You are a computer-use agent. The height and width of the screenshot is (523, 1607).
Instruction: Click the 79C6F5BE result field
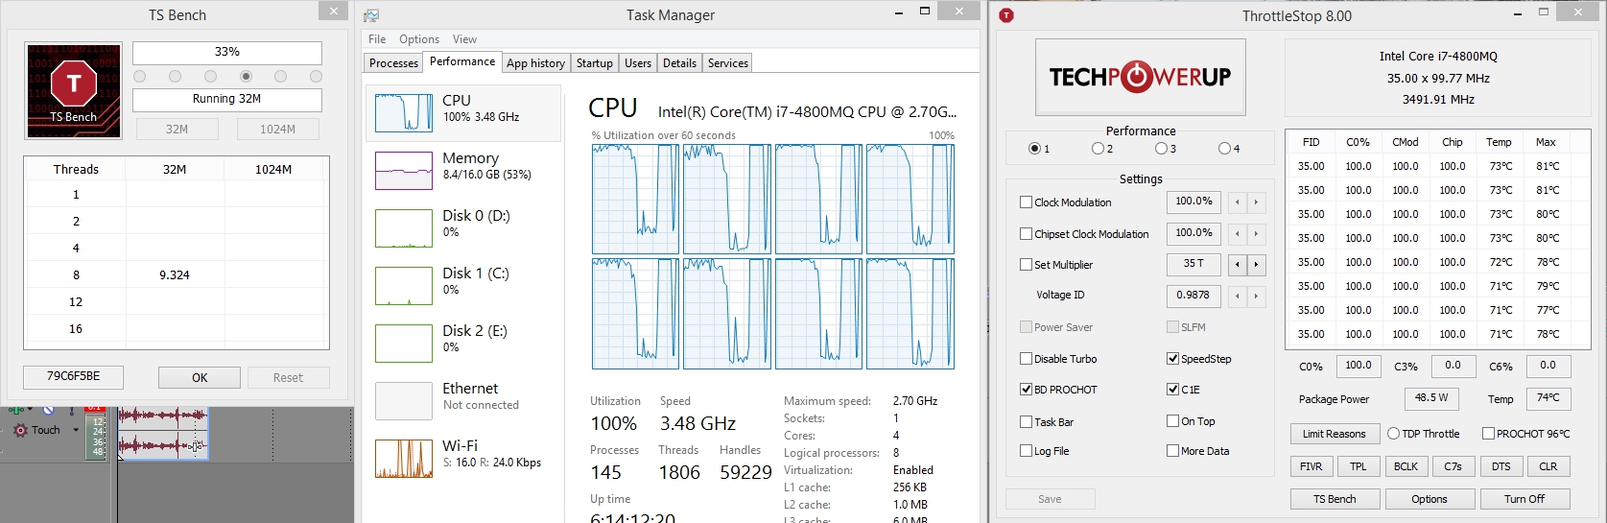coord(74,376)
